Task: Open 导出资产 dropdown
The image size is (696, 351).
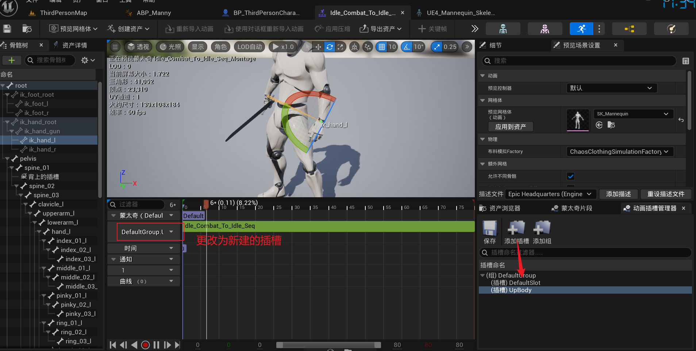Action: (381, 29)
